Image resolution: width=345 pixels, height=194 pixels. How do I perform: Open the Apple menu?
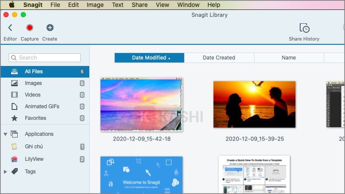click(12, 5)
